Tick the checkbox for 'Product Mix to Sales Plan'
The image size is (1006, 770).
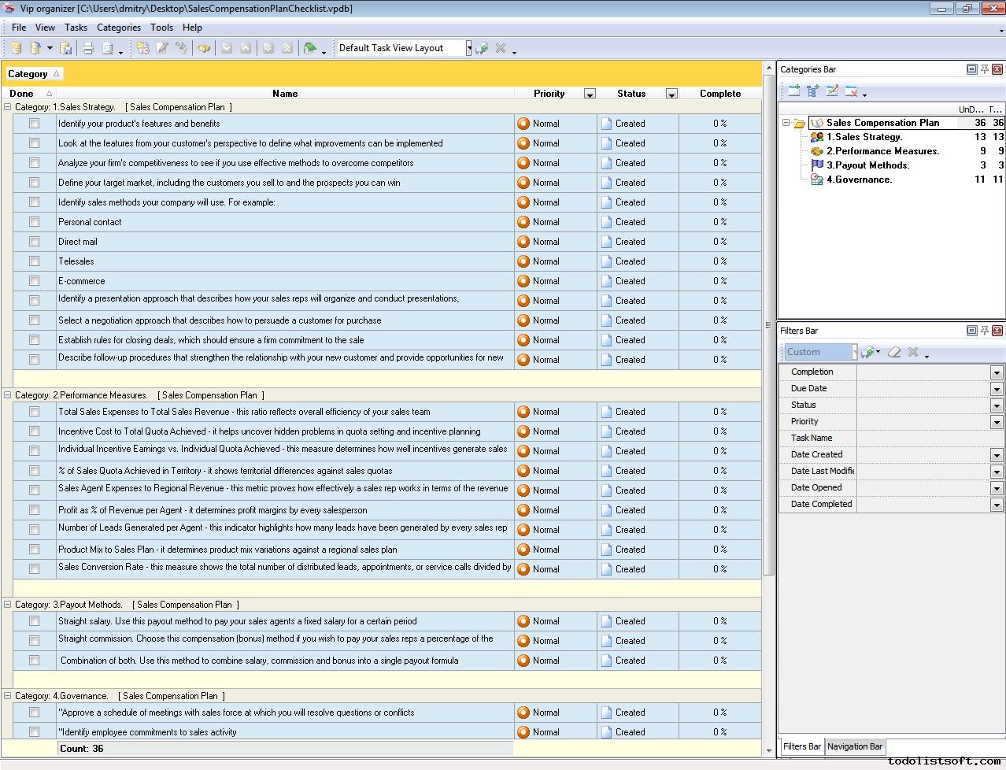click(x=34, y=550)
